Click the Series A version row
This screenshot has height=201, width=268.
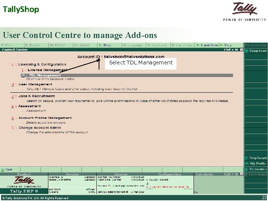(x=72, y=177)
